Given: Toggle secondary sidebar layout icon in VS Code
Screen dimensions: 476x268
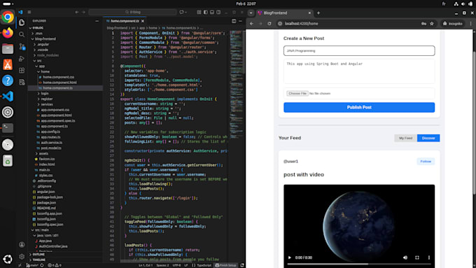Looking at the screenshot, I should (x=218, y=12).
